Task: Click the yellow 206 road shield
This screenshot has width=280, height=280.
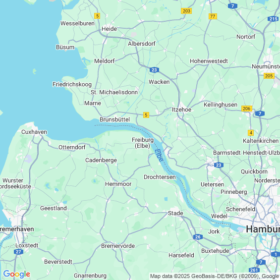Action: pos(247,109)
